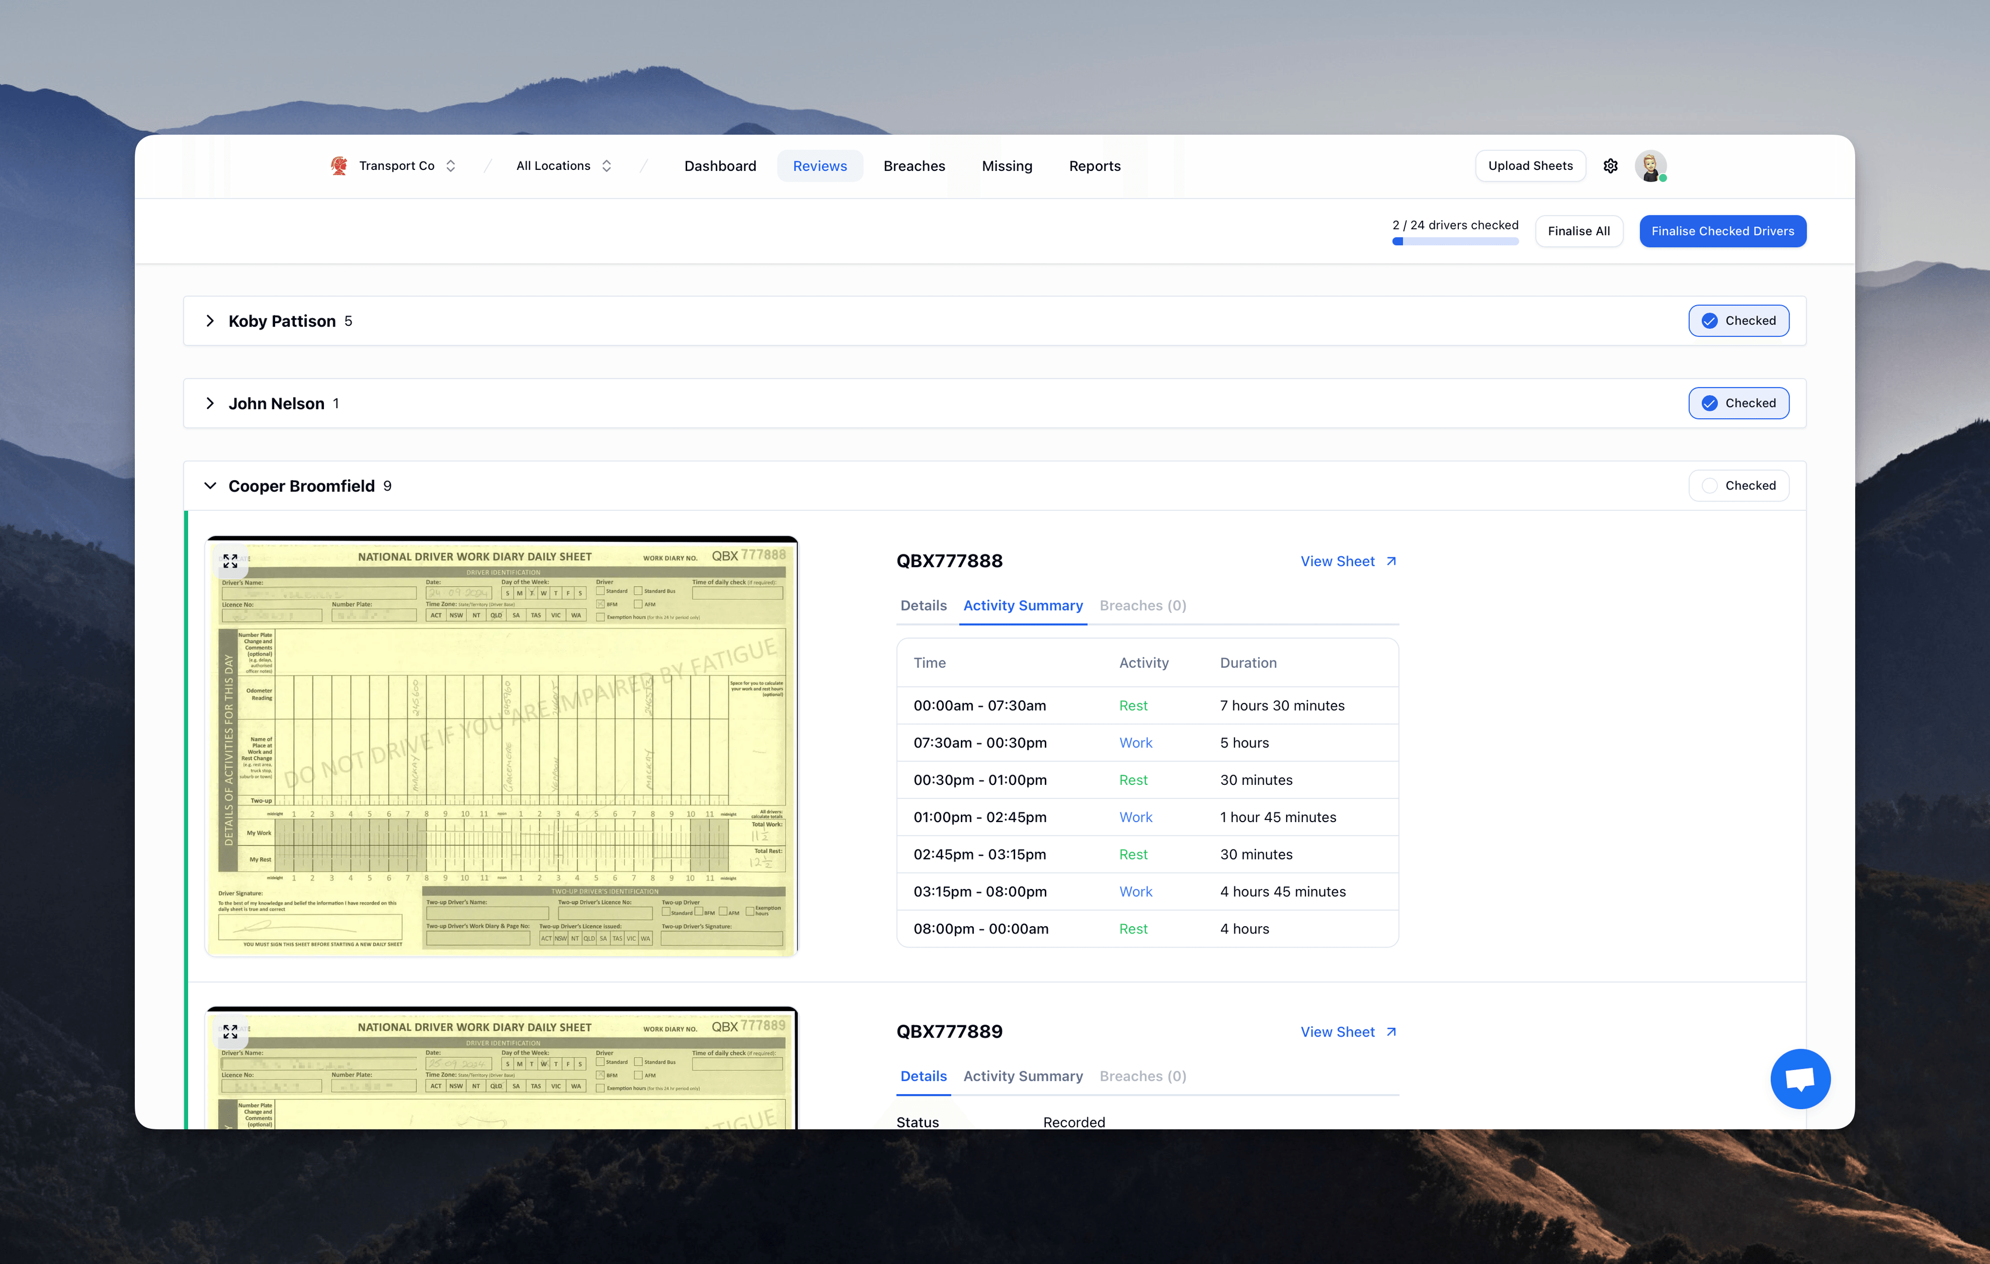
Task: Click the Recorded status value
Action: point(1073,1122)
